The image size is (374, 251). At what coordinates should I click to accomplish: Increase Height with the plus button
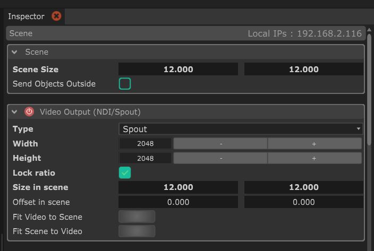(314, 158)
